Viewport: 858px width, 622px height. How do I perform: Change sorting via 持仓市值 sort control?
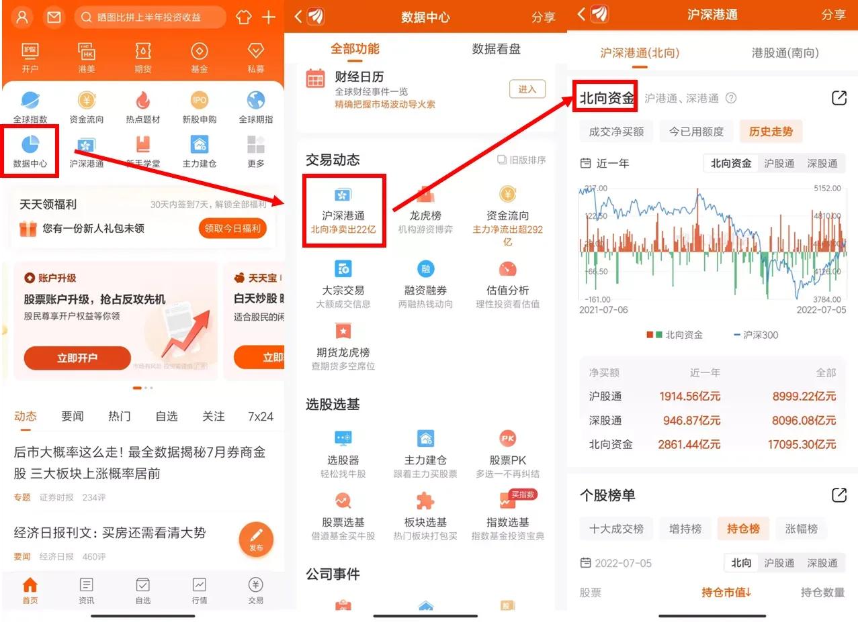(x=726, y=594)
